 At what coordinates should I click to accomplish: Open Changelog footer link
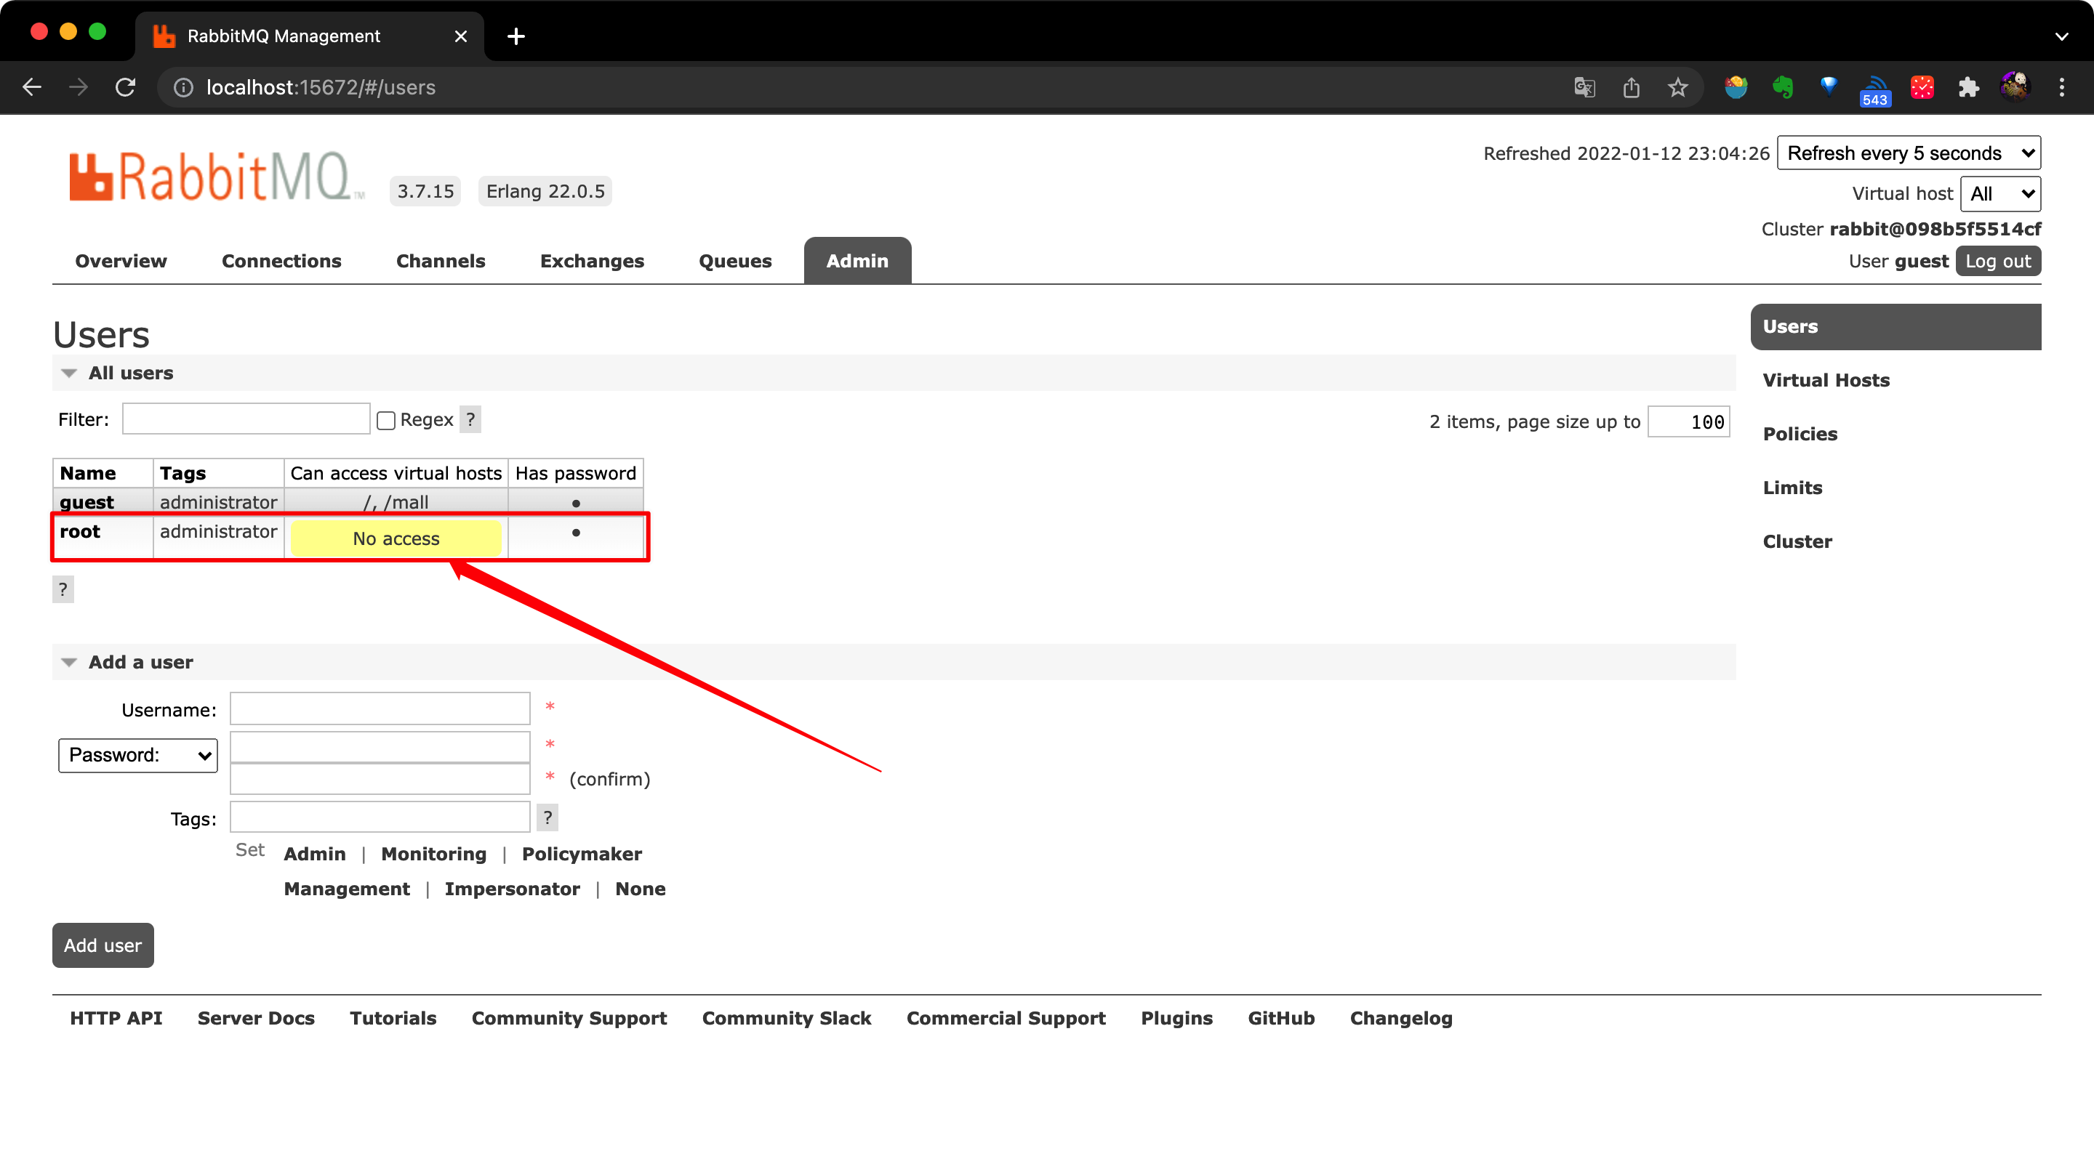[x=1400, y=1018]
